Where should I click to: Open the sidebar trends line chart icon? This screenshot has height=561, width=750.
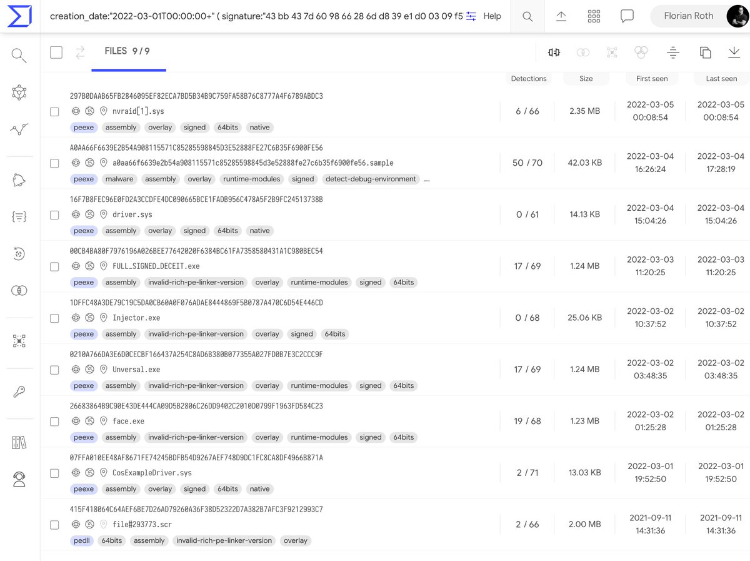click(19, 129)
